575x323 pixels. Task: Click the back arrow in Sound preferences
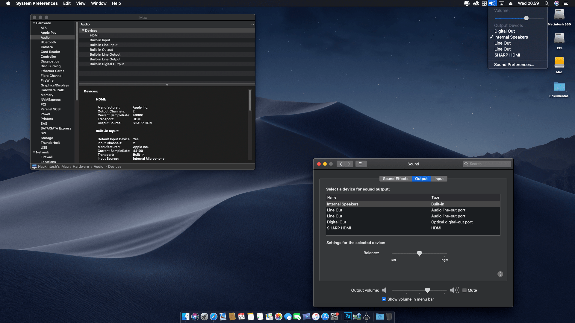pos(341,164)
